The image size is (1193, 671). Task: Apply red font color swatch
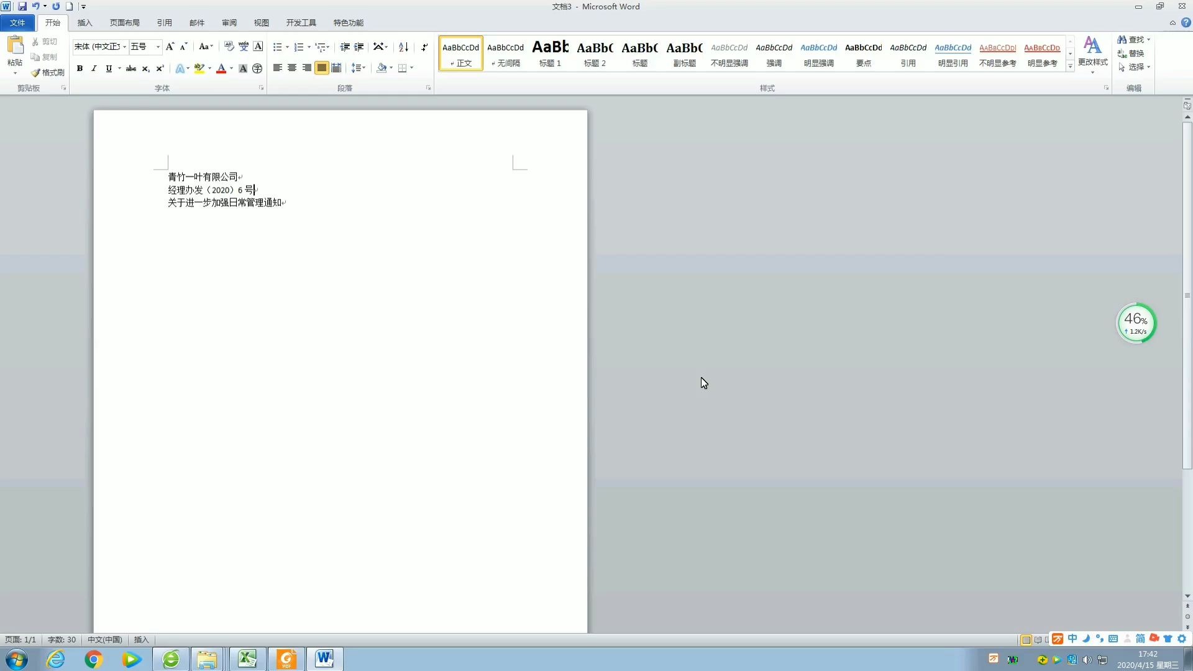tap(221, 68)
